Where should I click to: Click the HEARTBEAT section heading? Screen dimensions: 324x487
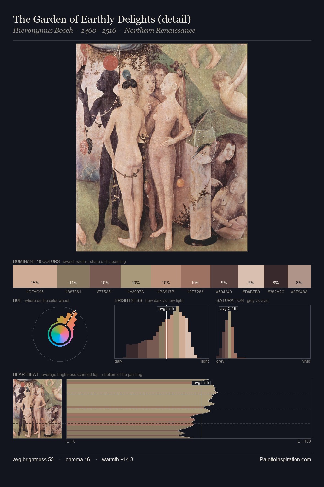pyautogui.click(x=26, y=374)
